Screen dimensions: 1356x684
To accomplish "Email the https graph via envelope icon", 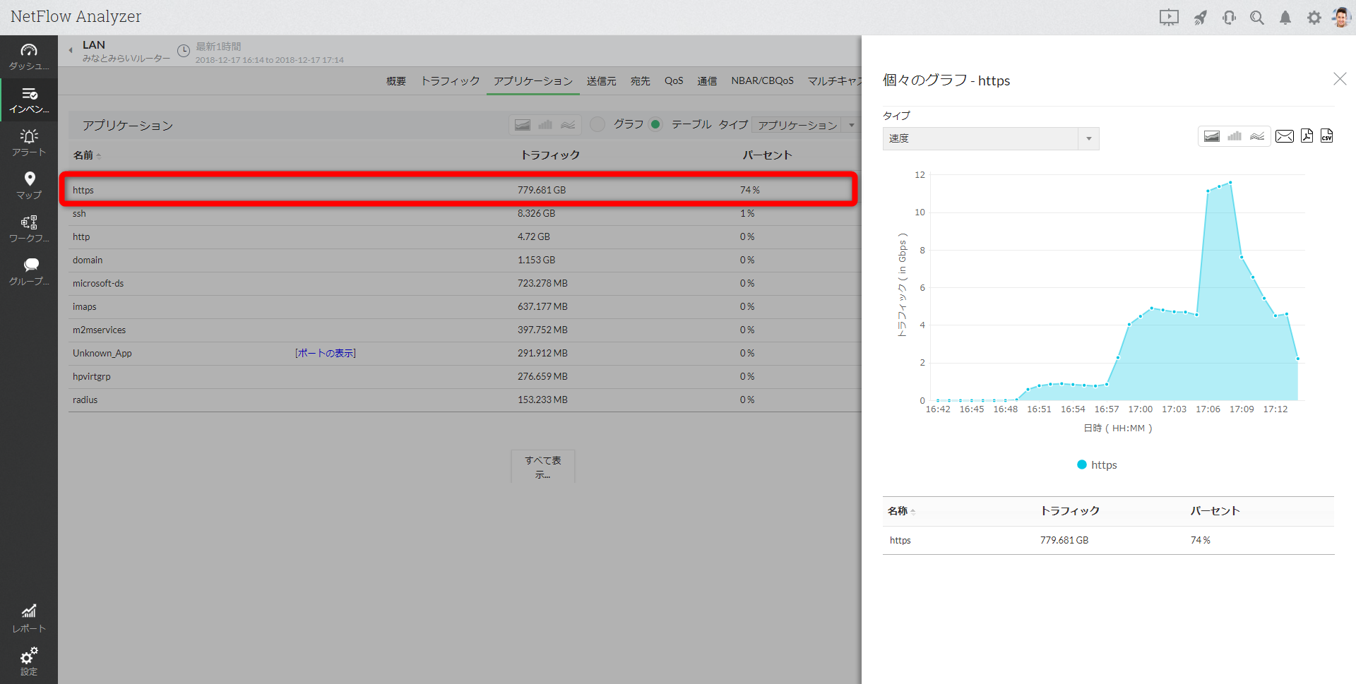I will [x=1285, y=136].
